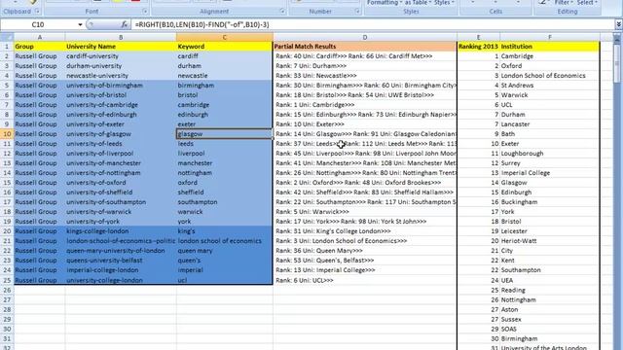Select the Institution cell Oxford

pyautogui.click(x=550, y=66)
